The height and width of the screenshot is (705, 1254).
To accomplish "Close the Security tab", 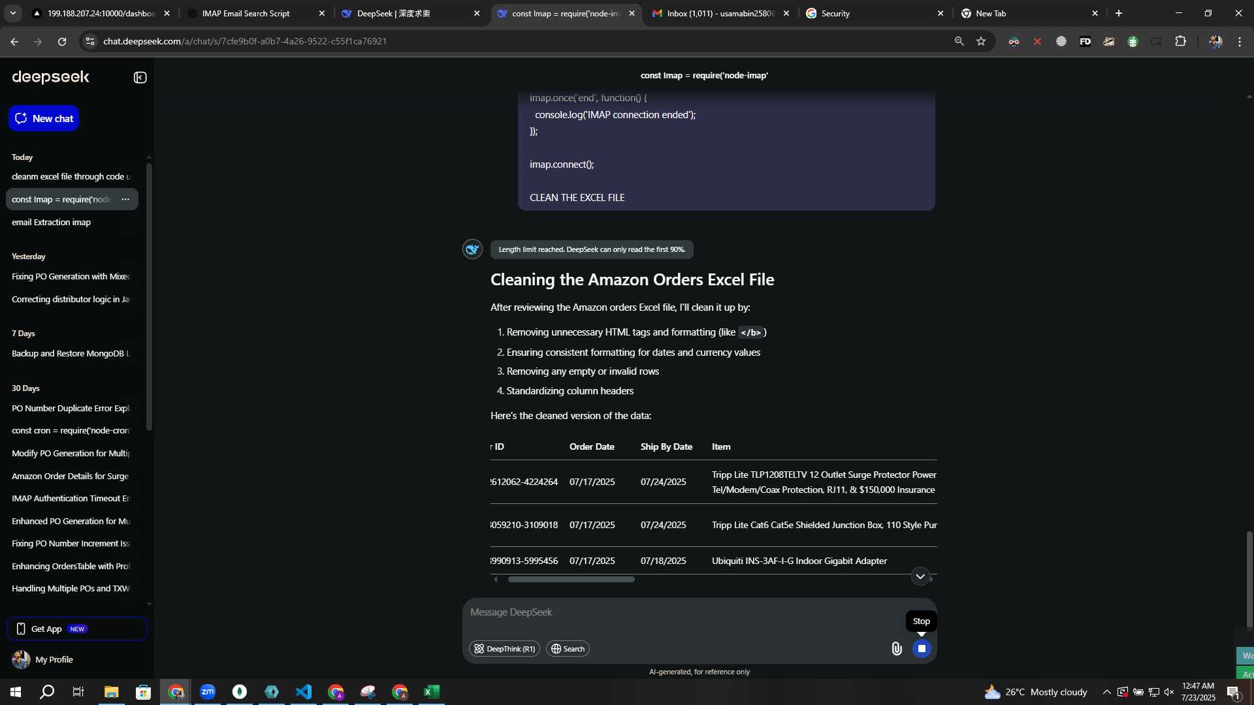I will point(940,13).
